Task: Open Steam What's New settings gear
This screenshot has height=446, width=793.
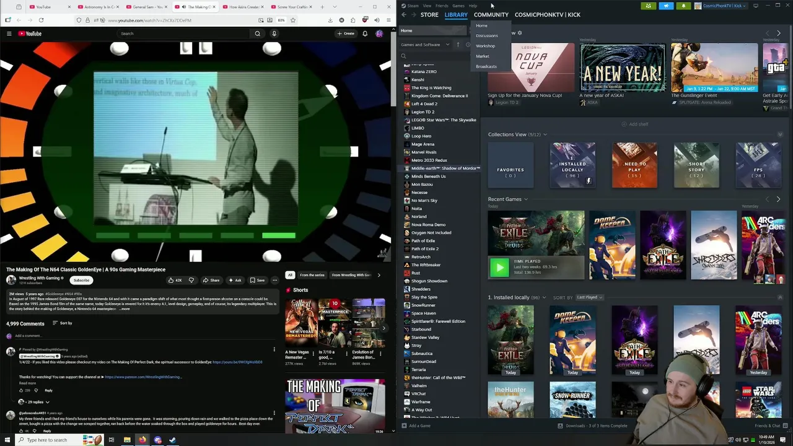Action: click(x=520, y=33)
